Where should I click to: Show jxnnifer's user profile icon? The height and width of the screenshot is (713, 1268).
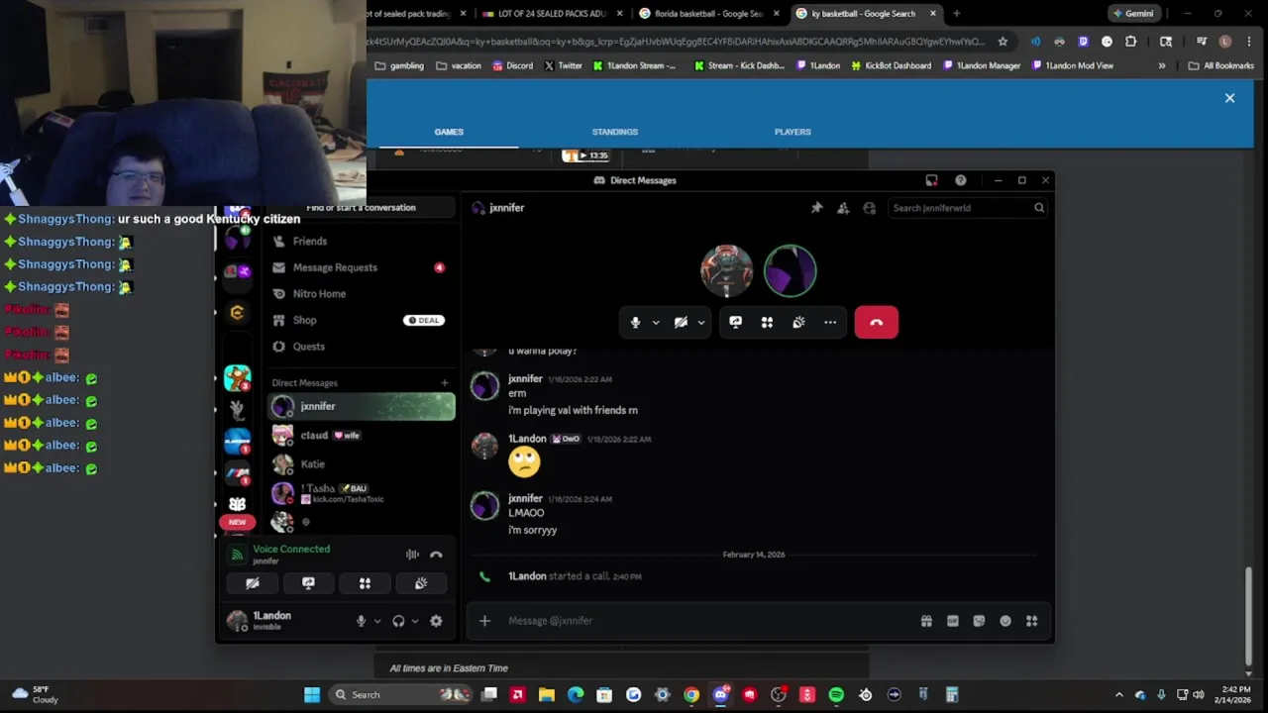click(870, 208)
